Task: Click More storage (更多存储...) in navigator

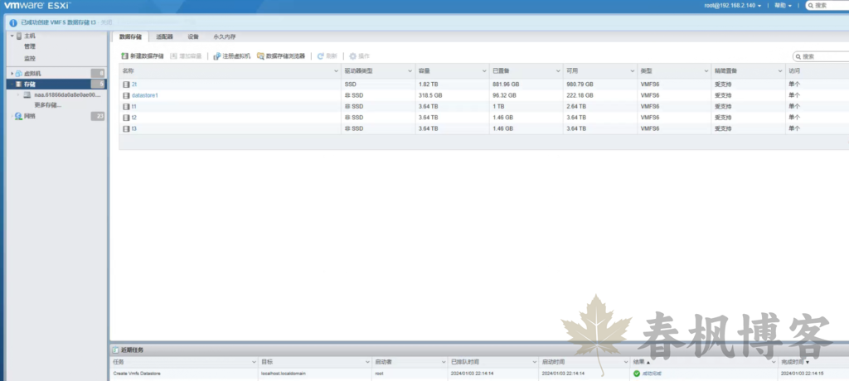Action: click(47, 105)
